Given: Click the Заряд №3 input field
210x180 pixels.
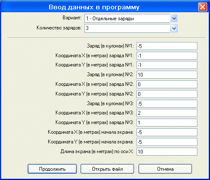Looking at the screenshot, I should pyautogui.click(x=167, y=103).
